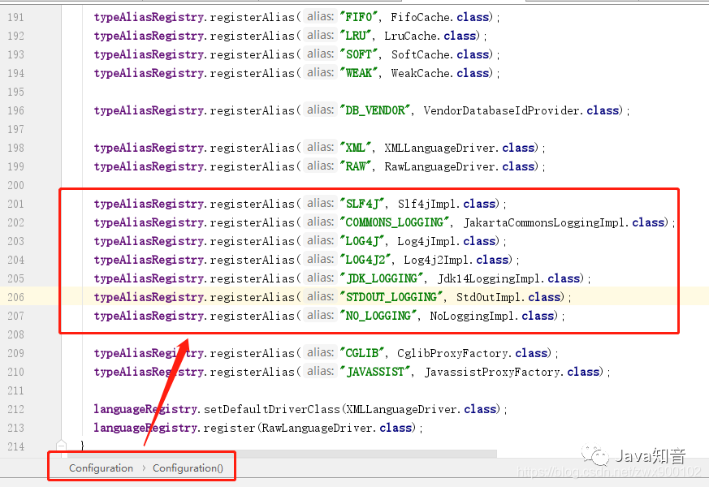Select the "FIFO" alias string
This screenshot has width=709, height=487.
pyautogui.click(x=359, y=17)
